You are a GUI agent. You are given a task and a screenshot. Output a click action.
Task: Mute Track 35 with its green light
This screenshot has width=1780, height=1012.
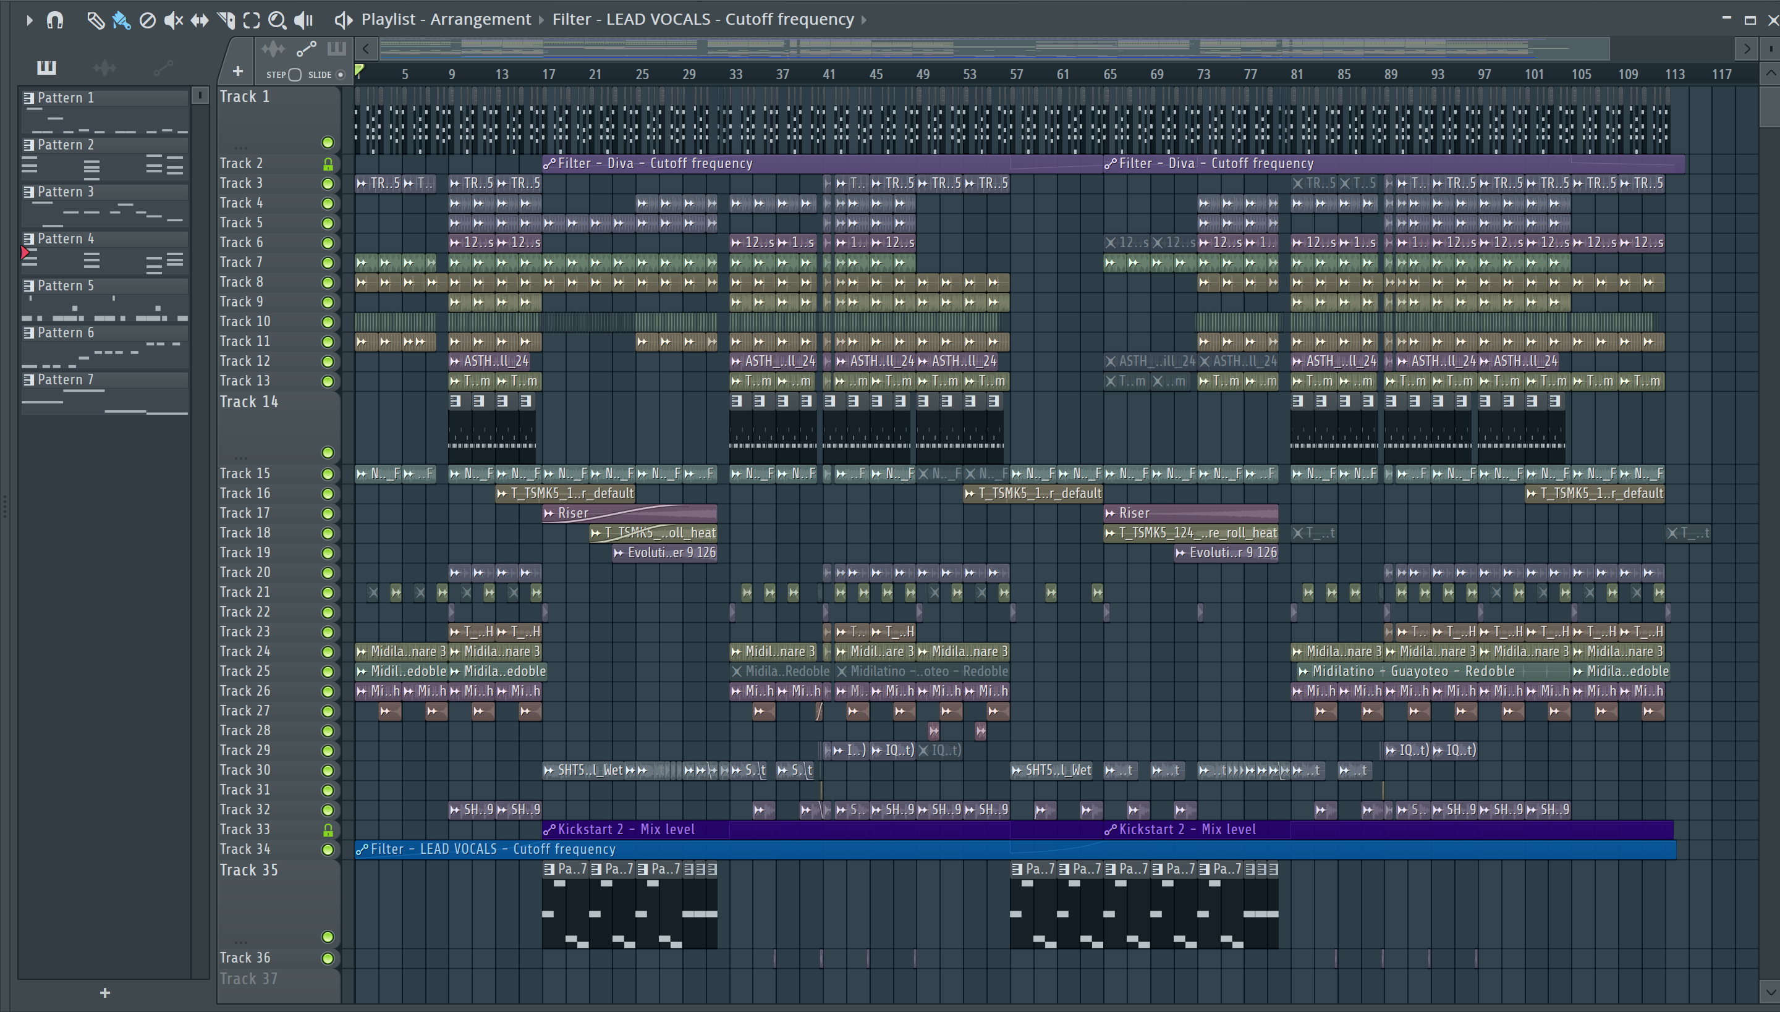[x=328, y=937]
